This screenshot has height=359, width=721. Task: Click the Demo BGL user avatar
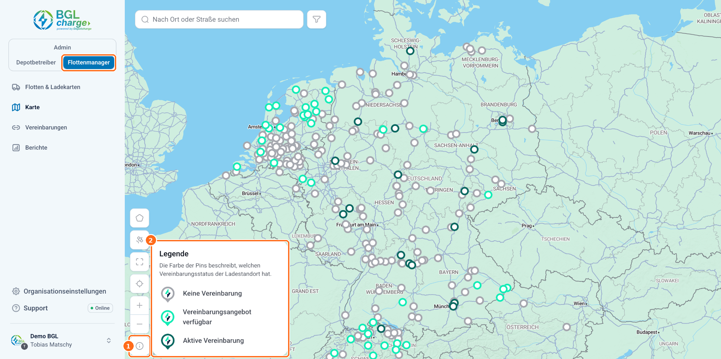point(18,341)
